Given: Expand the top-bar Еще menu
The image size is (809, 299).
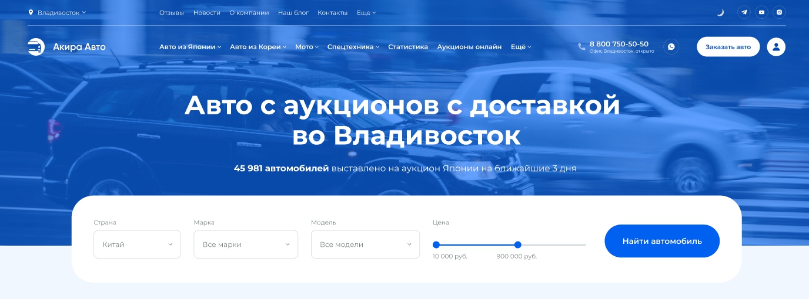Looking at the screenshot, I should [366, 12].
